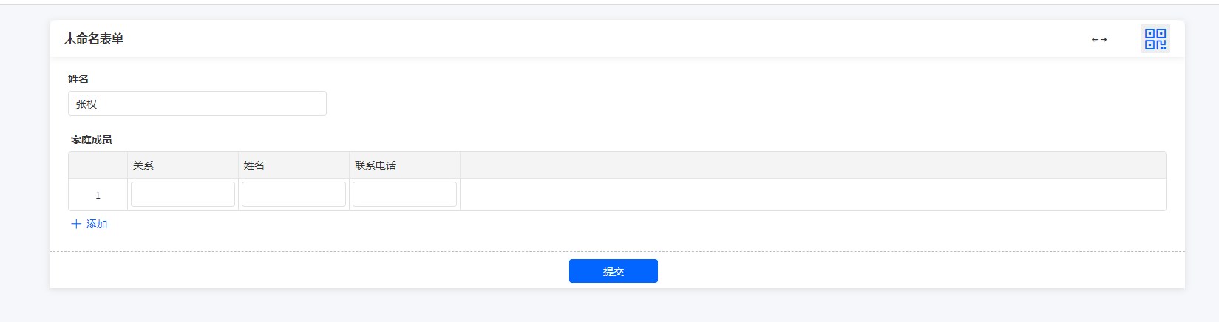This screenshot has height=322, width=1219.
Task: Click the 家庭成员 section label
Action: (x=92, y=140)
